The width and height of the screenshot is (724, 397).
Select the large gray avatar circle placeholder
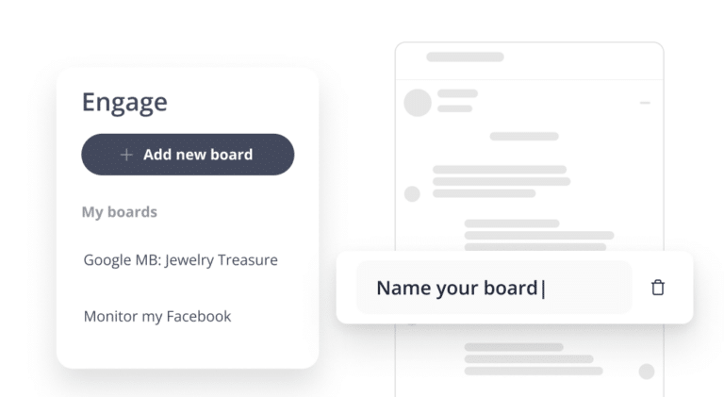tap(418, 103)
